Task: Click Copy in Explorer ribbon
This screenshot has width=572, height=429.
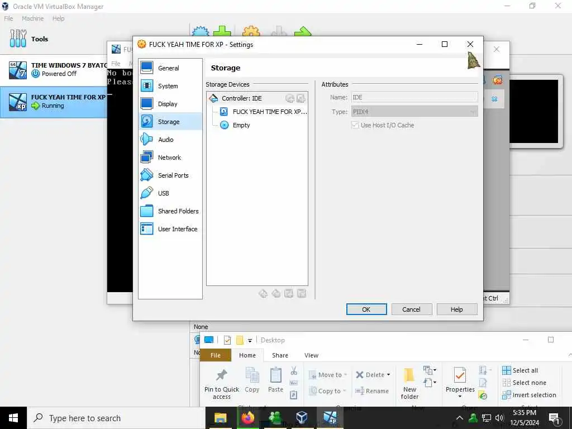Action: 252,380
